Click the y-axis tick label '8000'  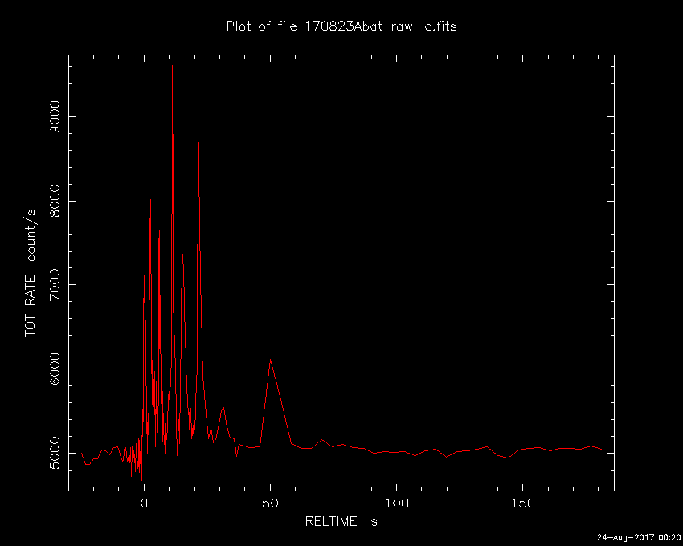55,201
